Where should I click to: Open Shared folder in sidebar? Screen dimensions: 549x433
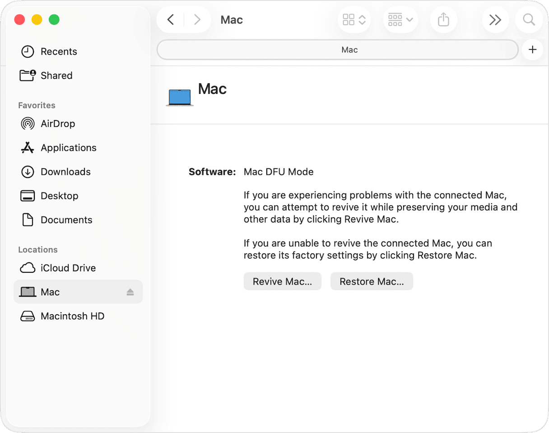(56, 75)
